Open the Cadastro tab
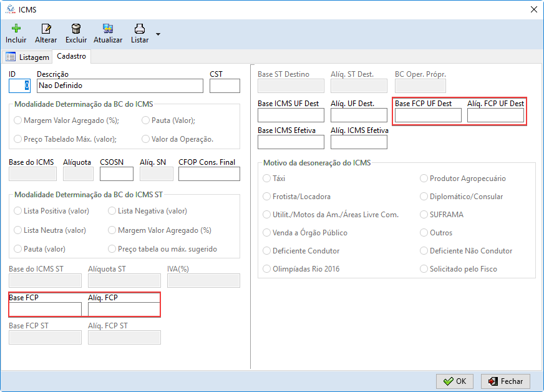This screenshot has height=392, width=544. [x=71, y=56]
